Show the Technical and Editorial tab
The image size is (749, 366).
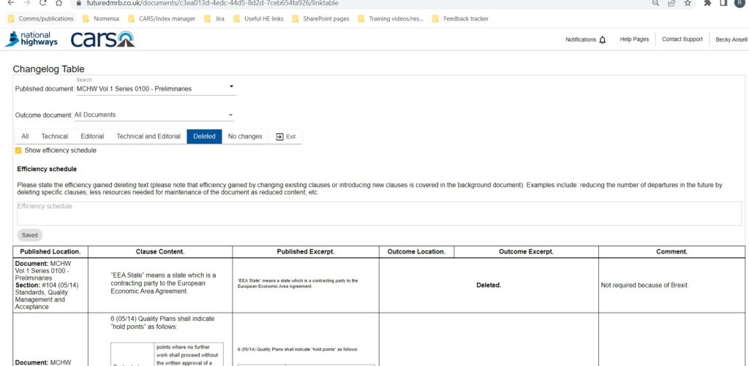[148, 137]
